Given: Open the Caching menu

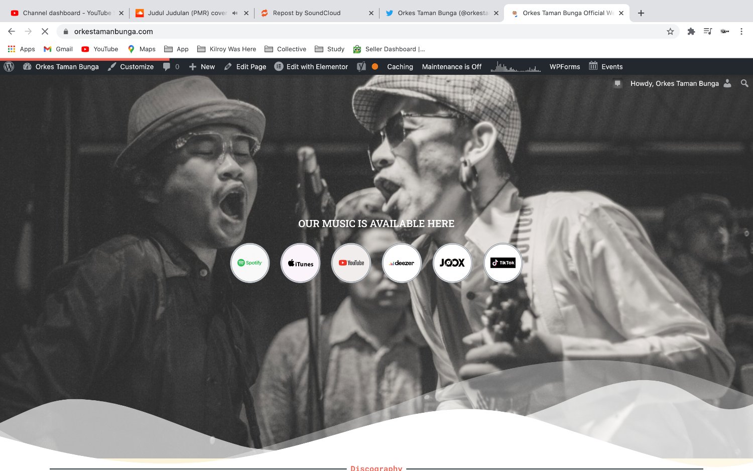Looking at the screenshot, I should [x=400, y=66].
